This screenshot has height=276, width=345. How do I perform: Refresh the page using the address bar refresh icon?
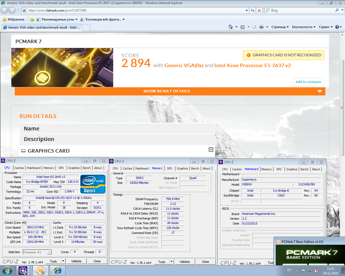click(253, 10)
